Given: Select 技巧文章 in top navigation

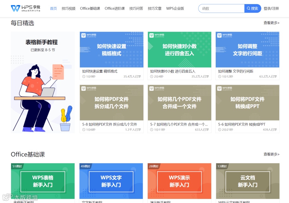Looking at the screenshot, I should (155, 9).
